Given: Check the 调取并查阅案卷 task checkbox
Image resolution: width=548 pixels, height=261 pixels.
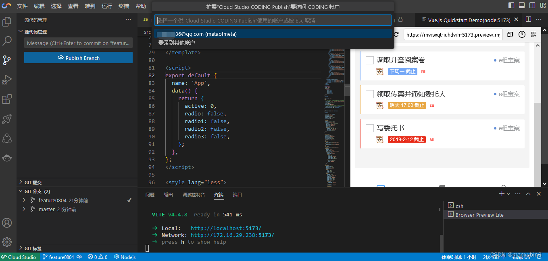Looking at the screenshot, I should click(x=370, y=60).
